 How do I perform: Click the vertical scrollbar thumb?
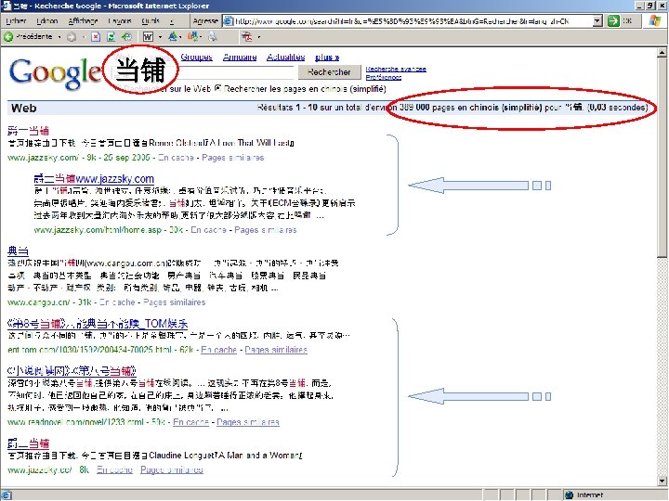click(662, 158)
